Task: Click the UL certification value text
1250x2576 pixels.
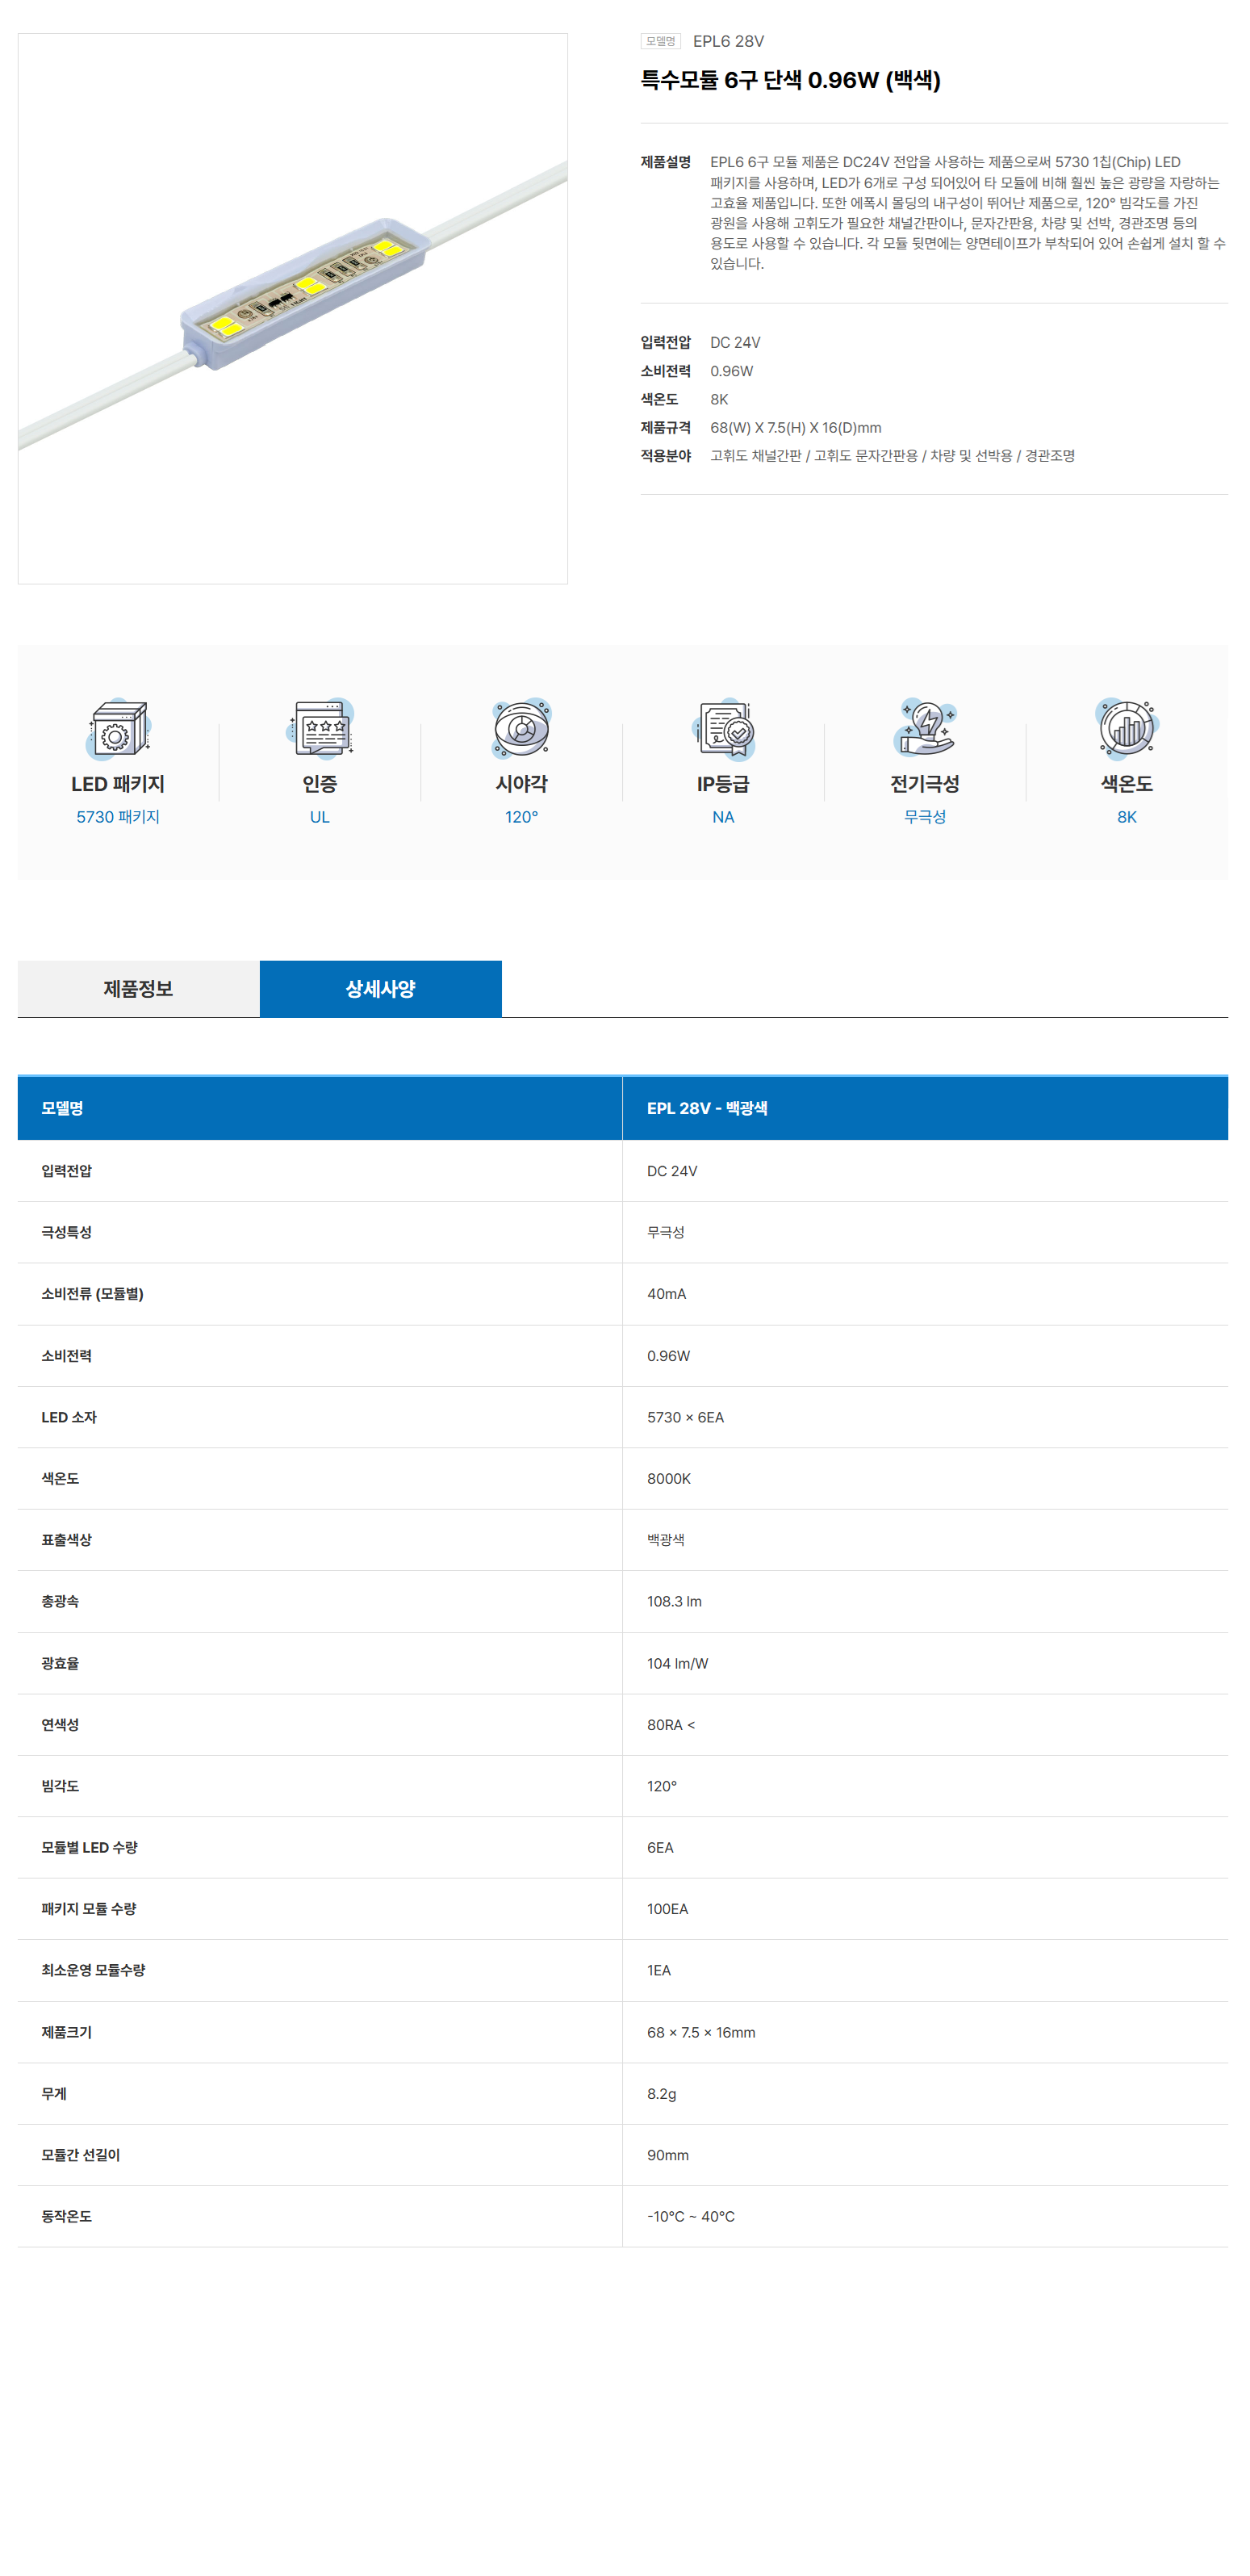Action: pyautogui.click(x=320, y=816)
